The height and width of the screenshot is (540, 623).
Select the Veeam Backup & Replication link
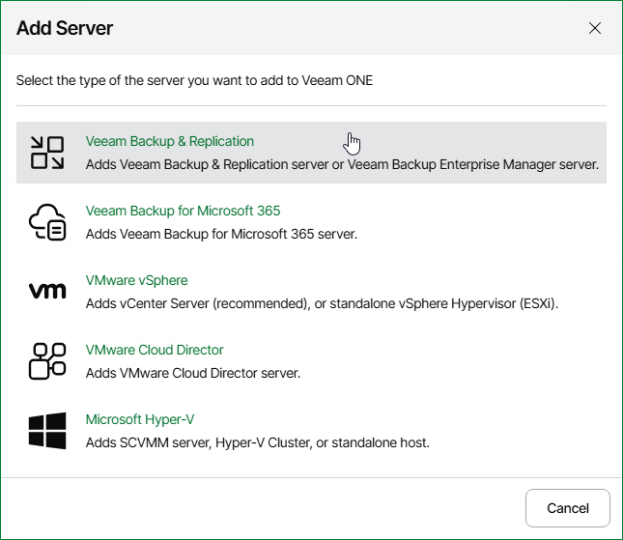tap(170, 141)
